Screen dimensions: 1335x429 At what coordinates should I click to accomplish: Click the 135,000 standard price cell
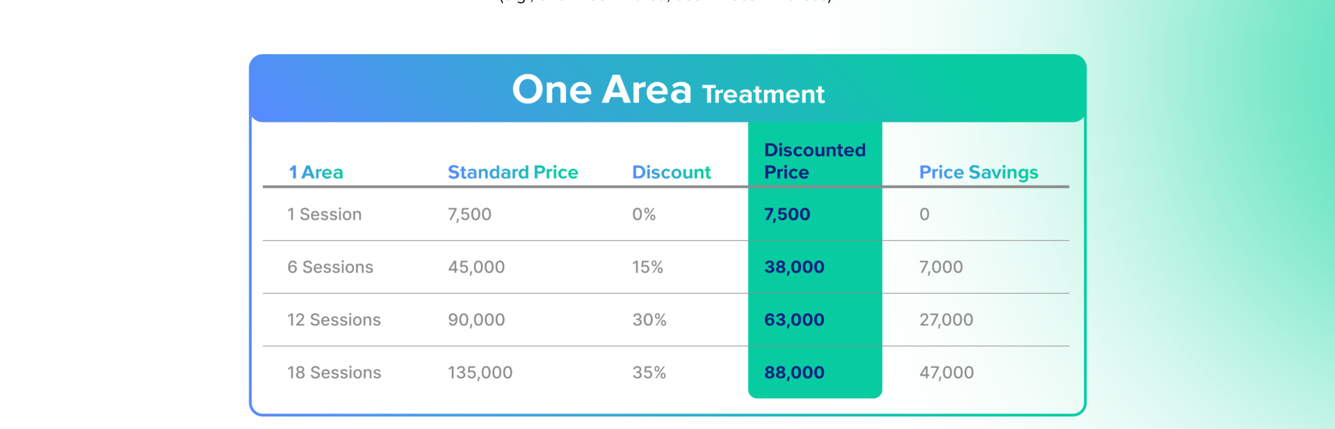480,373
